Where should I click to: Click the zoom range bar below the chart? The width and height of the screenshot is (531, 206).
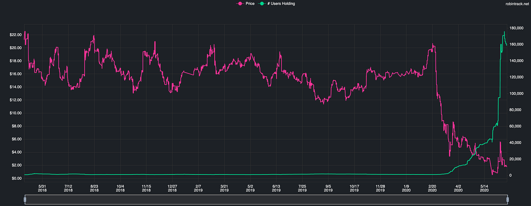pyautogui.click(x=266, y=200)
